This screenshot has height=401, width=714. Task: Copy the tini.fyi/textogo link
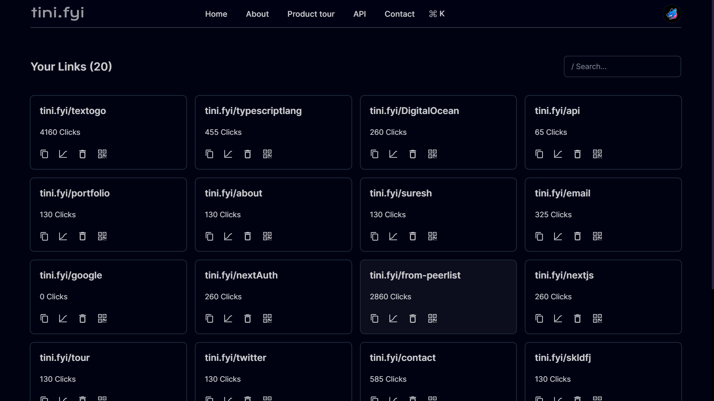point(44,154)
